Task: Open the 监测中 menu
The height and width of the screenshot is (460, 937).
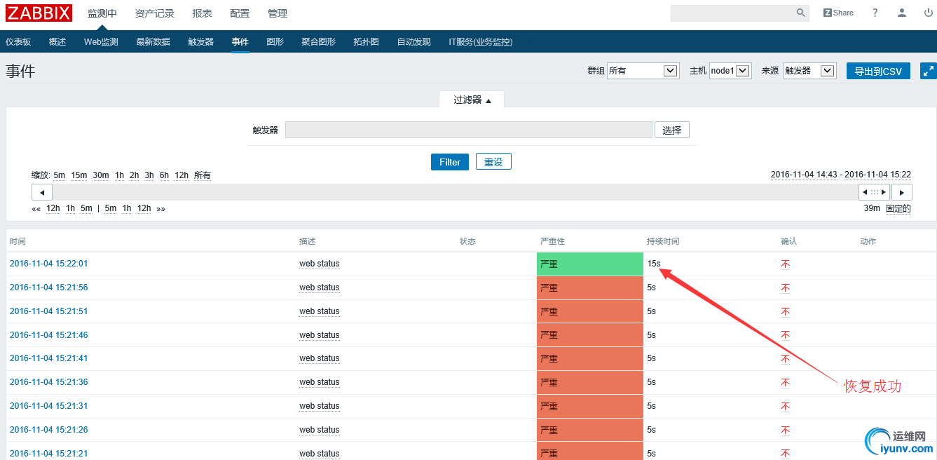Action: pos(102,13)
